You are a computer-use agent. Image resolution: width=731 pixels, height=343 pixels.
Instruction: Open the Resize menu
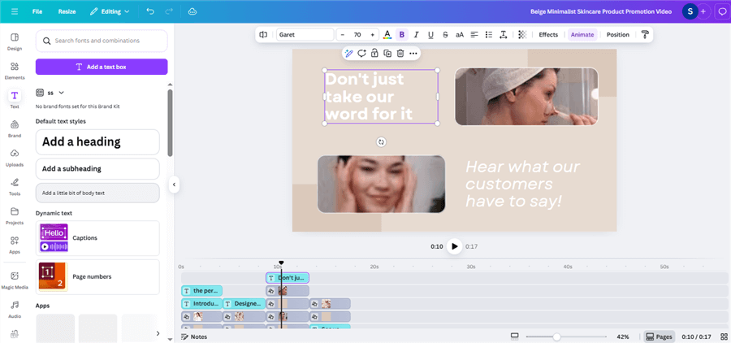click(67, 11)
